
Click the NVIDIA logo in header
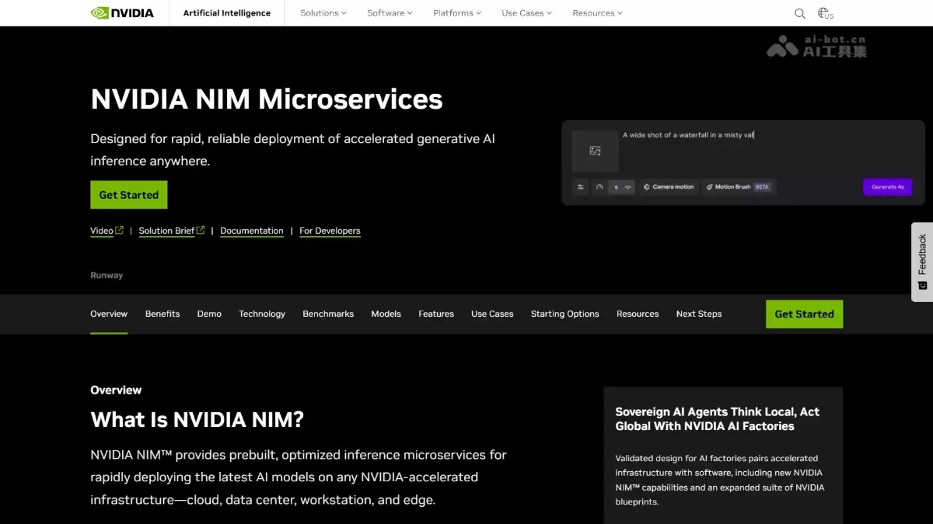pos(122,13)
